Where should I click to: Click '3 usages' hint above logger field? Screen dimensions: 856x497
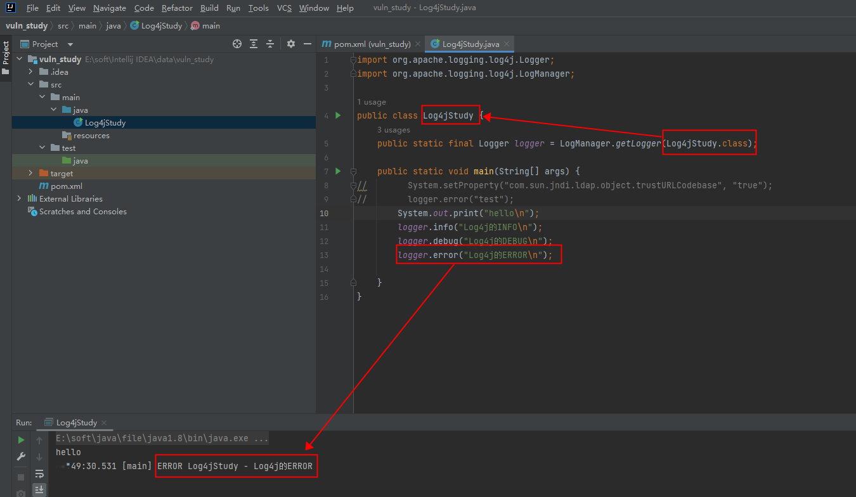(x=394, y=130)
